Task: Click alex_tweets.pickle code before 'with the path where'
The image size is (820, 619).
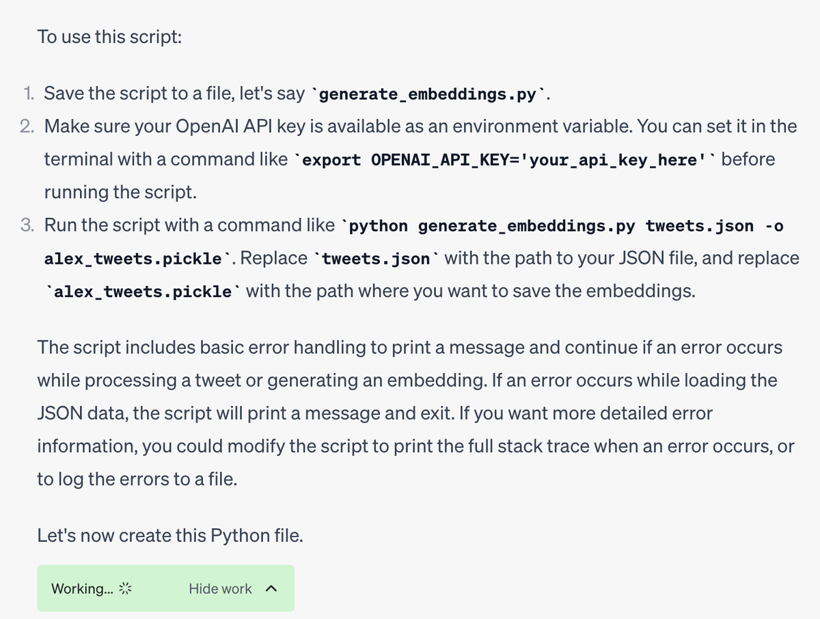Action: [143, 292]
